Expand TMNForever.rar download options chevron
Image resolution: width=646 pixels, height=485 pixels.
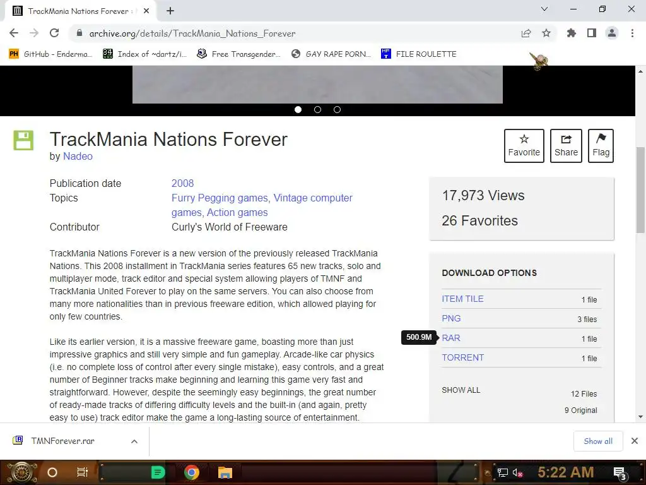(x=134, y=441)
